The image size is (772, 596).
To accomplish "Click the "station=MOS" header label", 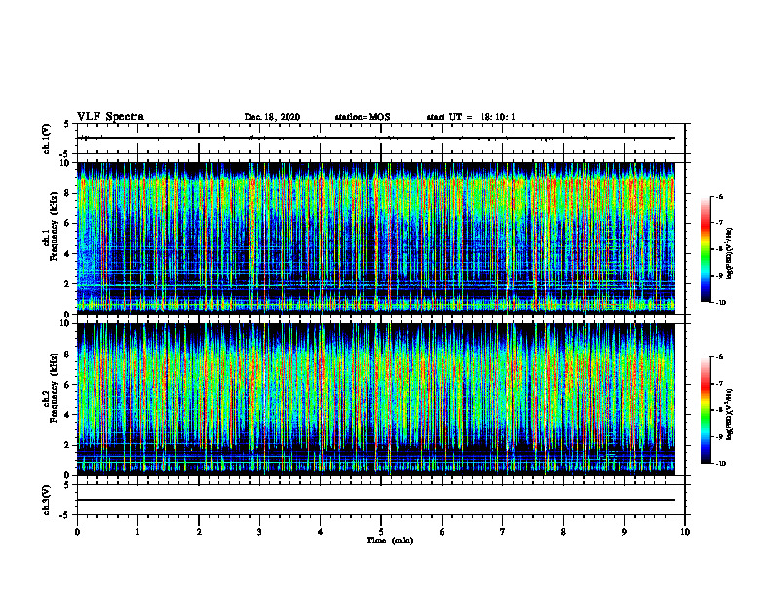I will (x=363, y=117).
